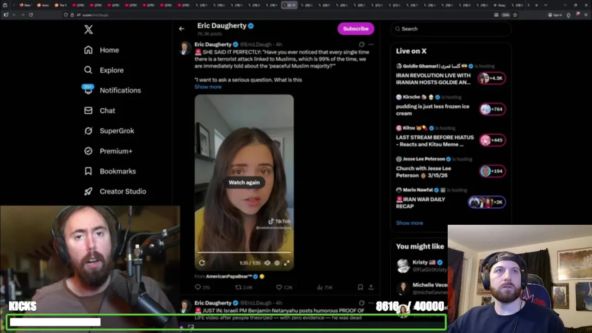The image size is (592, 333).
Task: Click shield icon in address bar
Action: pyautogui.click(x=66, y=15)
